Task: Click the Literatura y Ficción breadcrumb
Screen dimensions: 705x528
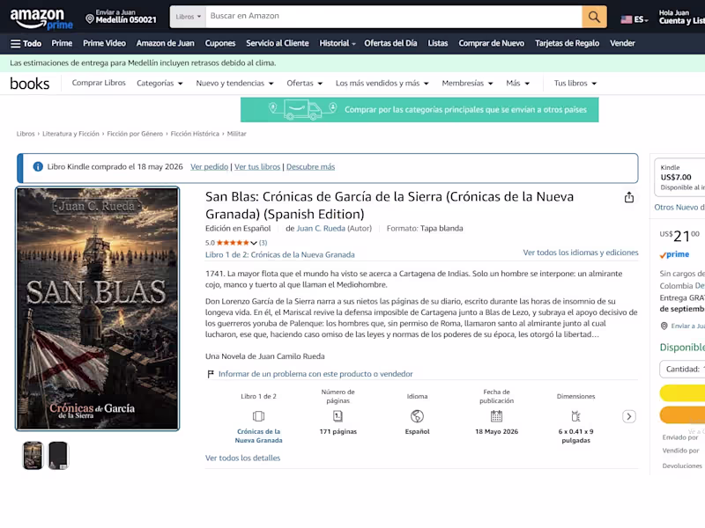Action: pos(70,134)
